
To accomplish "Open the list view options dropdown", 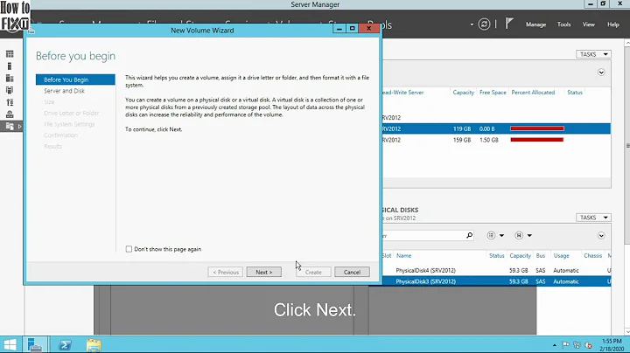I will tap(495, 235).
